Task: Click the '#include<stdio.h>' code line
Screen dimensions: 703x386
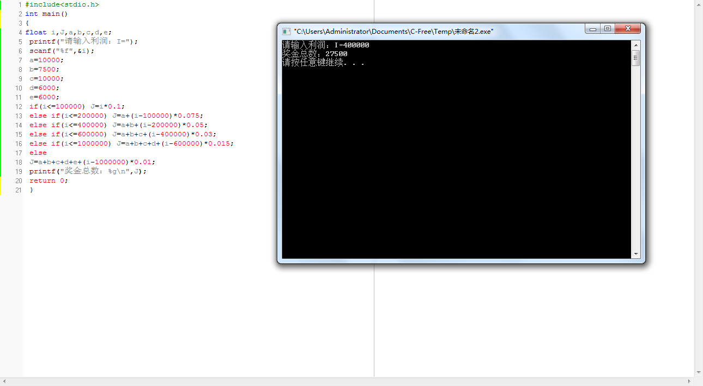Action: pyautogui.click(x=62, y=4)
